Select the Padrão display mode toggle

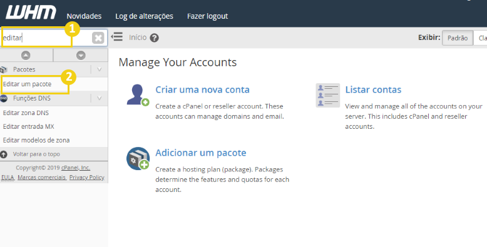458,38
